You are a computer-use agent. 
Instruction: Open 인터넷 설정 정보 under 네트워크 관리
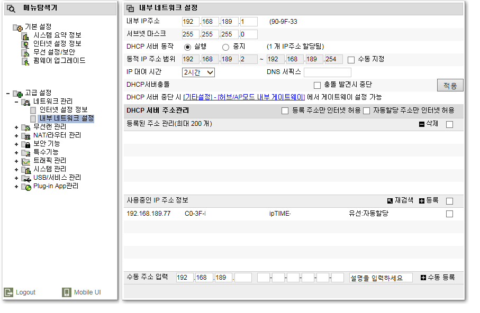click(64, 109)
